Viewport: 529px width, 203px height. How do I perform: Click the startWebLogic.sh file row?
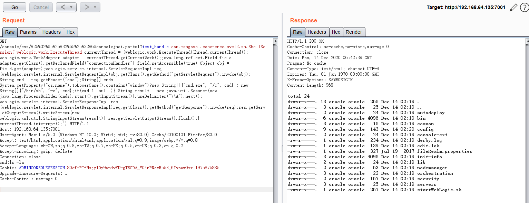[x=374, y=190]
